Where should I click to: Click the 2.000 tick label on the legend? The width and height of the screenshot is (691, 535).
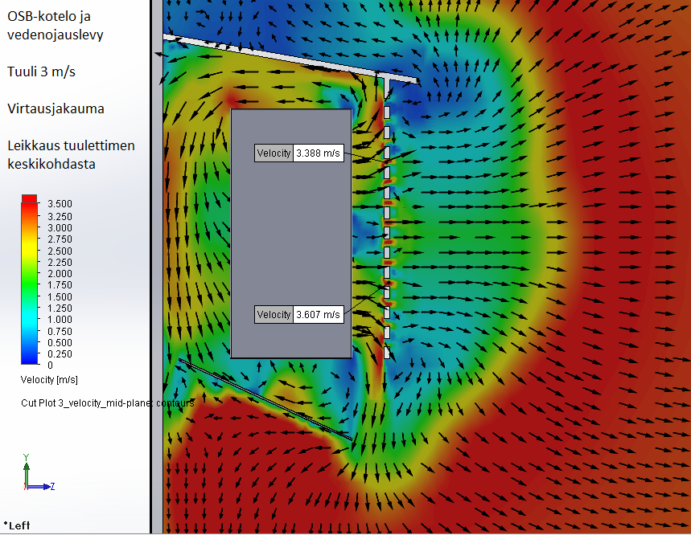coord(60,273)
